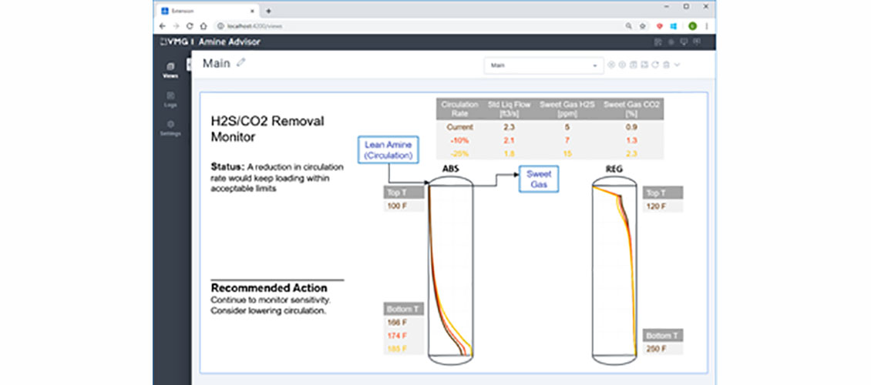This screenshot has width=871, height=385.
Task: Click the REG regenerator column diagram
Action: click(x=614, y=272)
